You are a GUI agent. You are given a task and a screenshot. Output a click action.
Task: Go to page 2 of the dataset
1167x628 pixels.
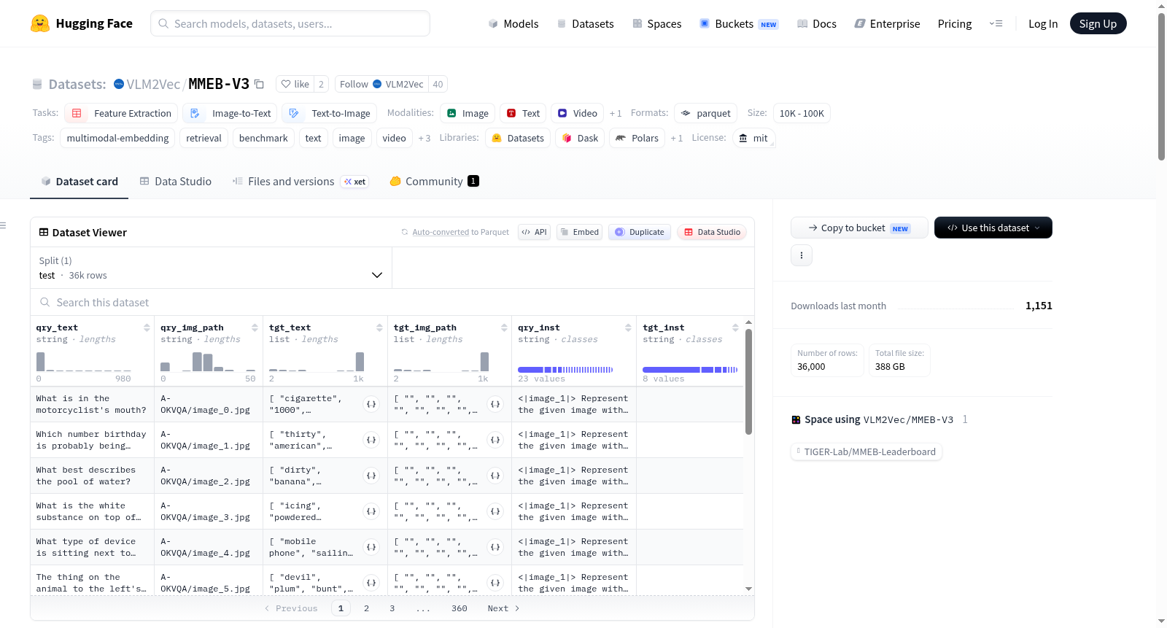[366, 608]
